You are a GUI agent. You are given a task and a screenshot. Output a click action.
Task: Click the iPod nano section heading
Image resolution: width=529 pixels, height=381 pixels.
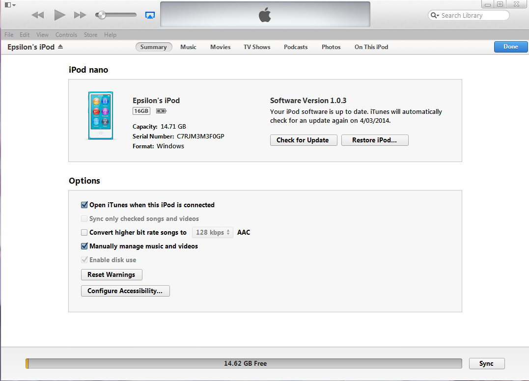[88, 70]
